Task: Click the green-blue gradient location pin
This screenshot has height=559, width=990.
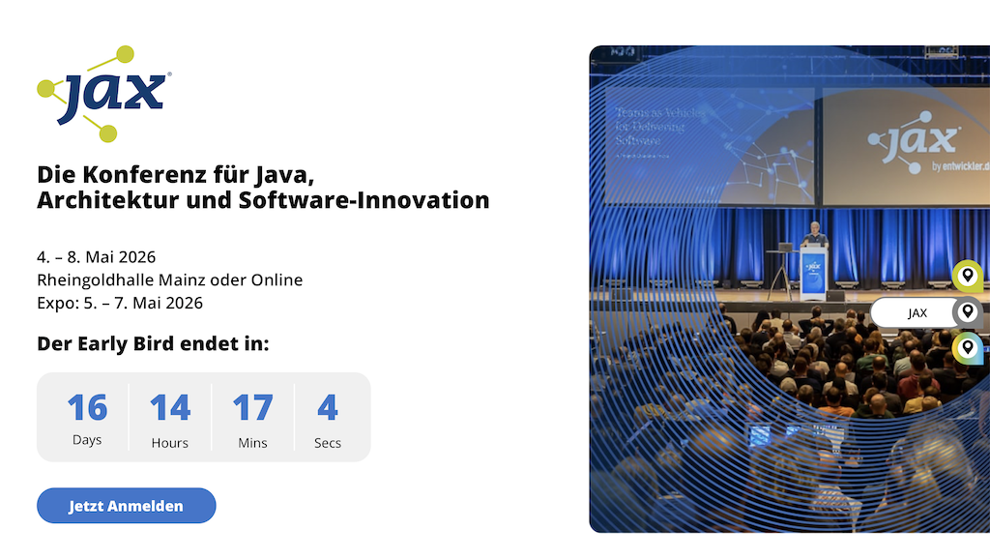Action: (967, 348)
